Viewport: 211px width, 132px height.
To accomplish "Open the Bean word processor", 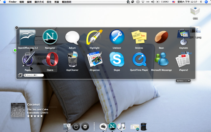I will pos(161,37).
